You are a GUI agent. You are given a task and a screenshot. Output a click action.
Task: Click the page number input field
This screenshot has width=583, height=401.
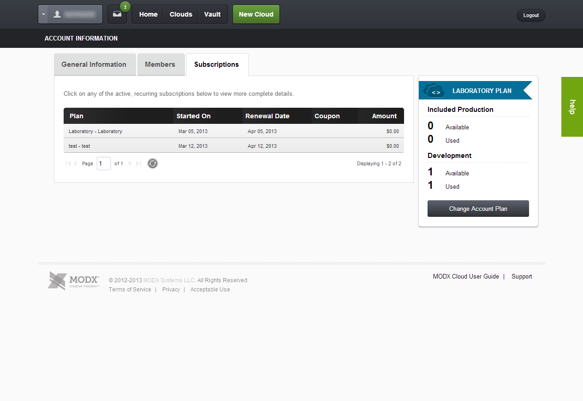[104, 163]
